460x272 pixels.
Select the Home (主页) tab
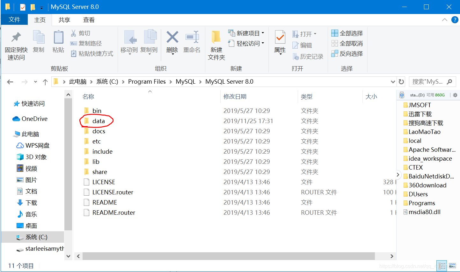(x=40, y=20)
